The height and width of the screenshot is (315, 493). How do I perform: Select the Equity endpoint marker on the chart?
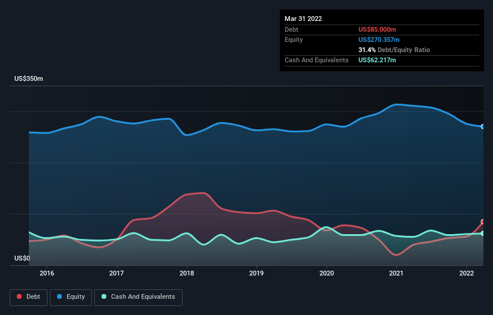click(483, 126)
